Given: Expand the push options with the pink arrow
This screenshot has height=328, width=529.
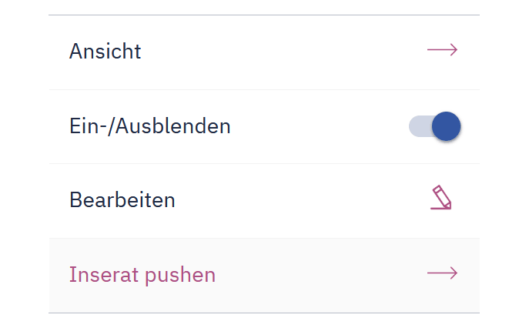Looking at the screenshot, I should pyautogui.click(x=442, y=273).
